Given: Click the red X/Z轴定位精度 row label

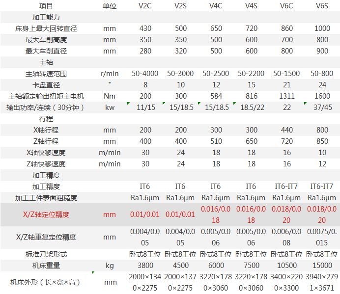Looking at the screenshot, I should click(46, 214).
